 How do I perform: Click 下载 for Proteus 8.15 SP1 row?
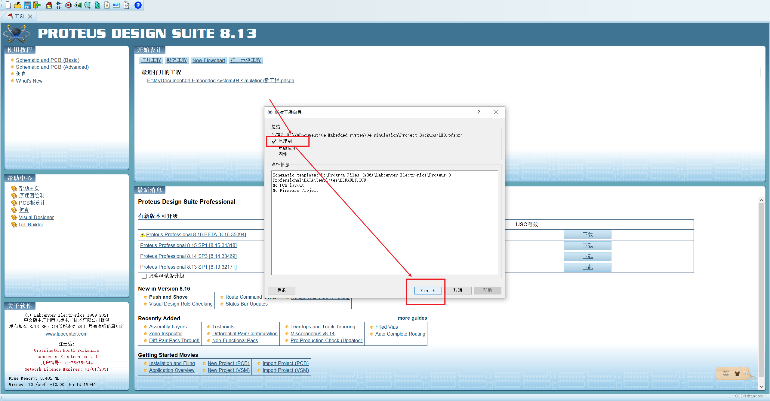click(587, 246)
